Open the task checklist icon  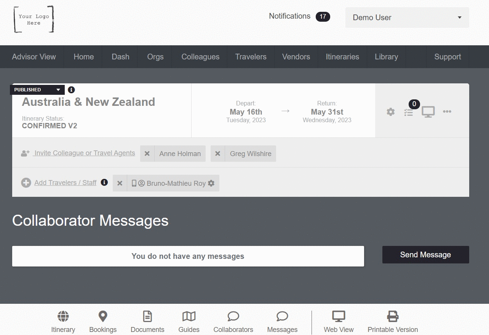pos(408,113)
